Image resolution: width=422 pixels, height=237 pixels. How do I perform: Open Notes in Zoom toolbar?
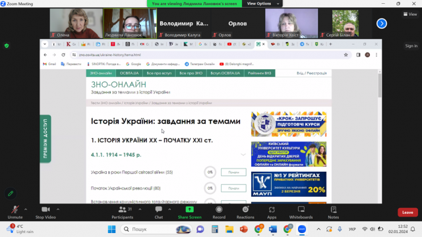pyautogui.click(x=333, y=212)
